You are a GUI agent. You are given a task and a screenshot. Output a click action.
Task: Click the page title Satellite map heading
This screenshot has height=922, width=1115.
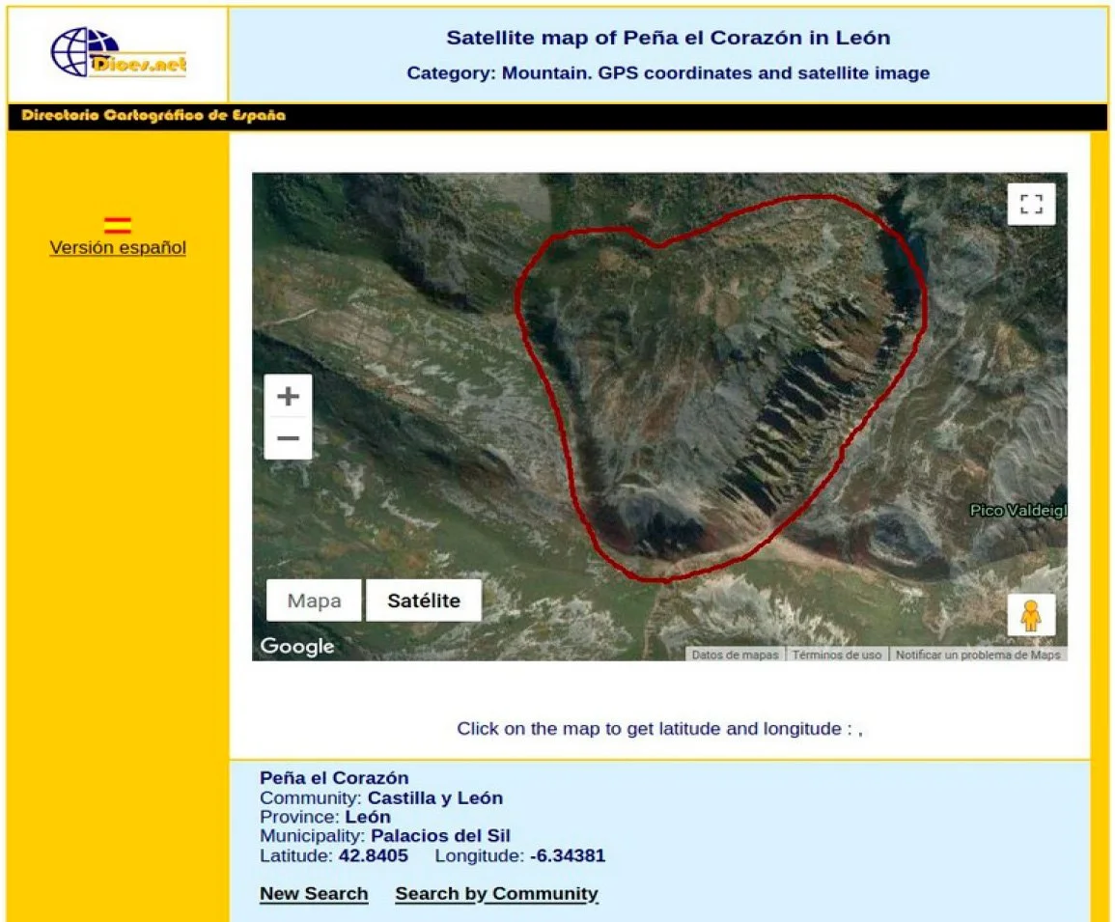[668, 38]
